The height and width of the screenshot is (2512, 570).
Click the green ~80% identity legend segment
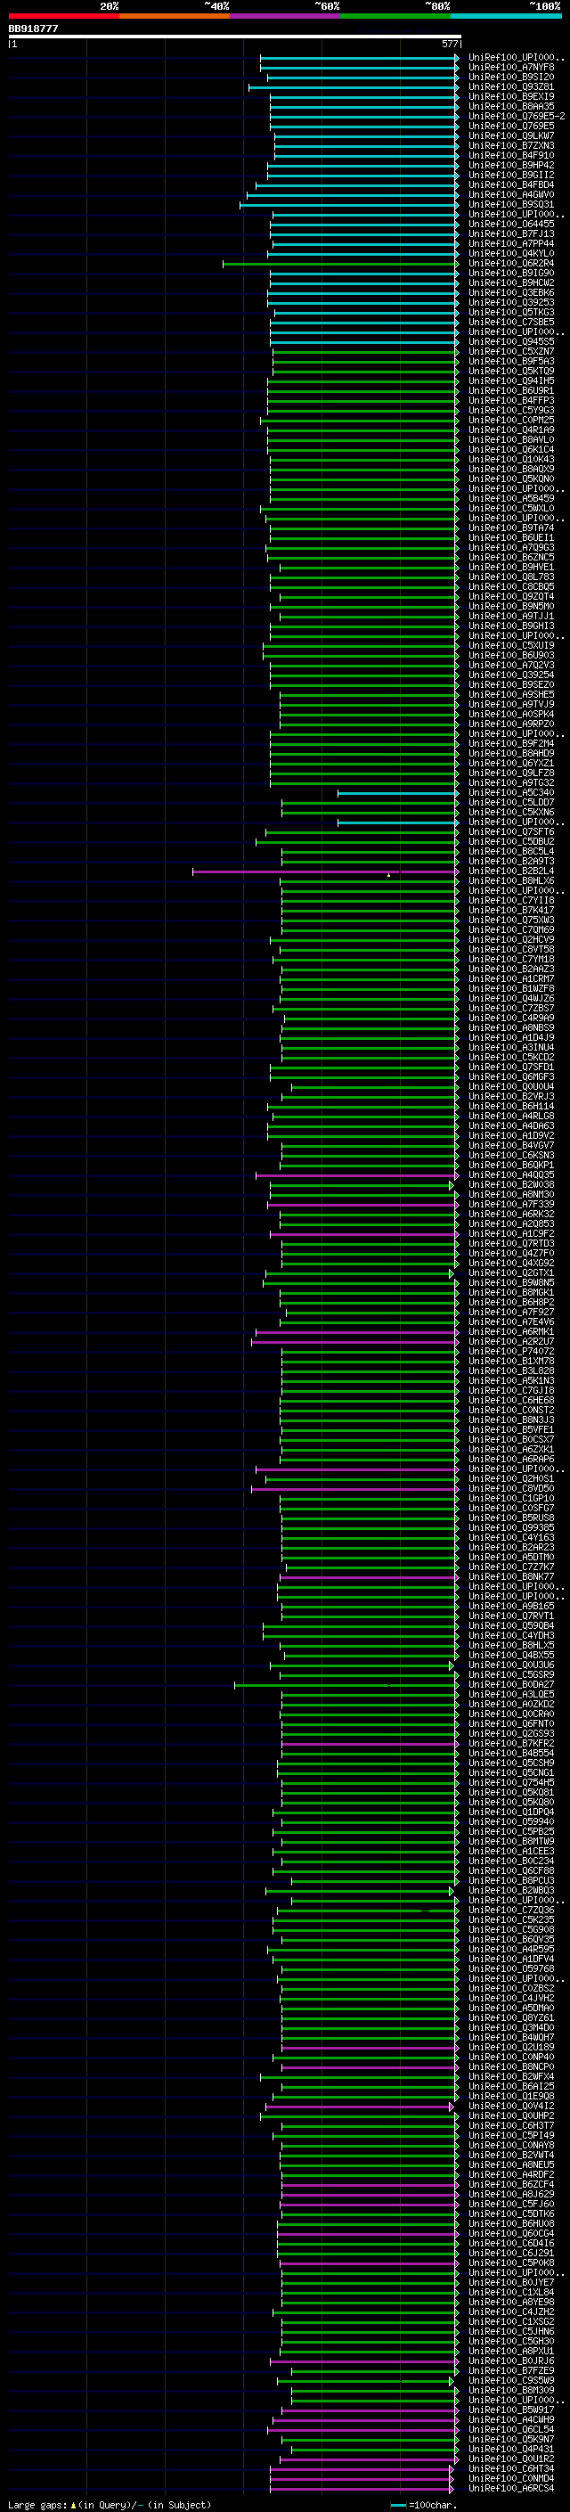(395, 16)
